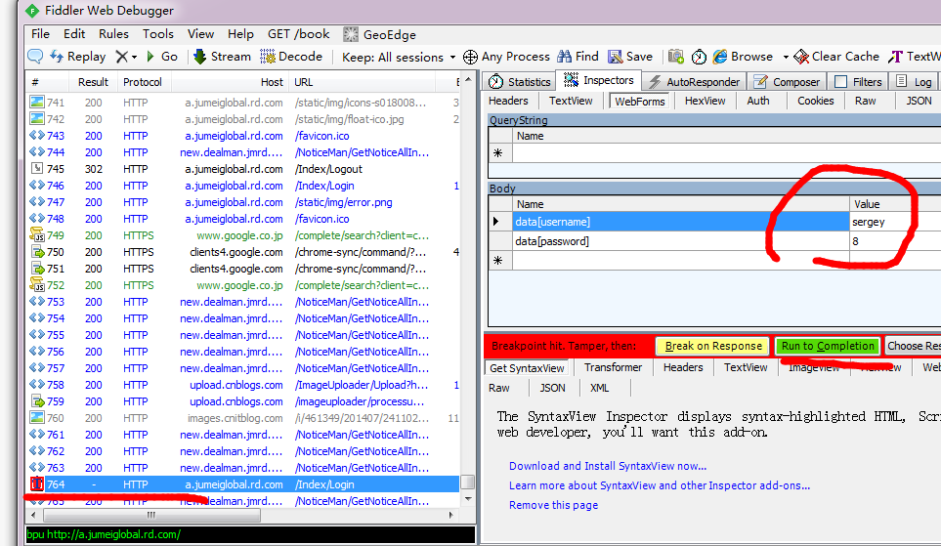Open the Statistics tab
This screenshot has width=941, height=546.
[x=520, y=82]
